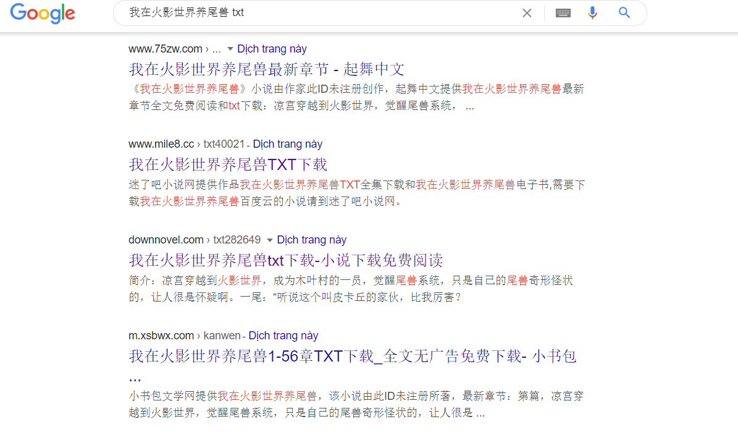Click 'Dịch trang này' for the mile8.cc result
738x440 pixels.
click(x=287, y=144)
